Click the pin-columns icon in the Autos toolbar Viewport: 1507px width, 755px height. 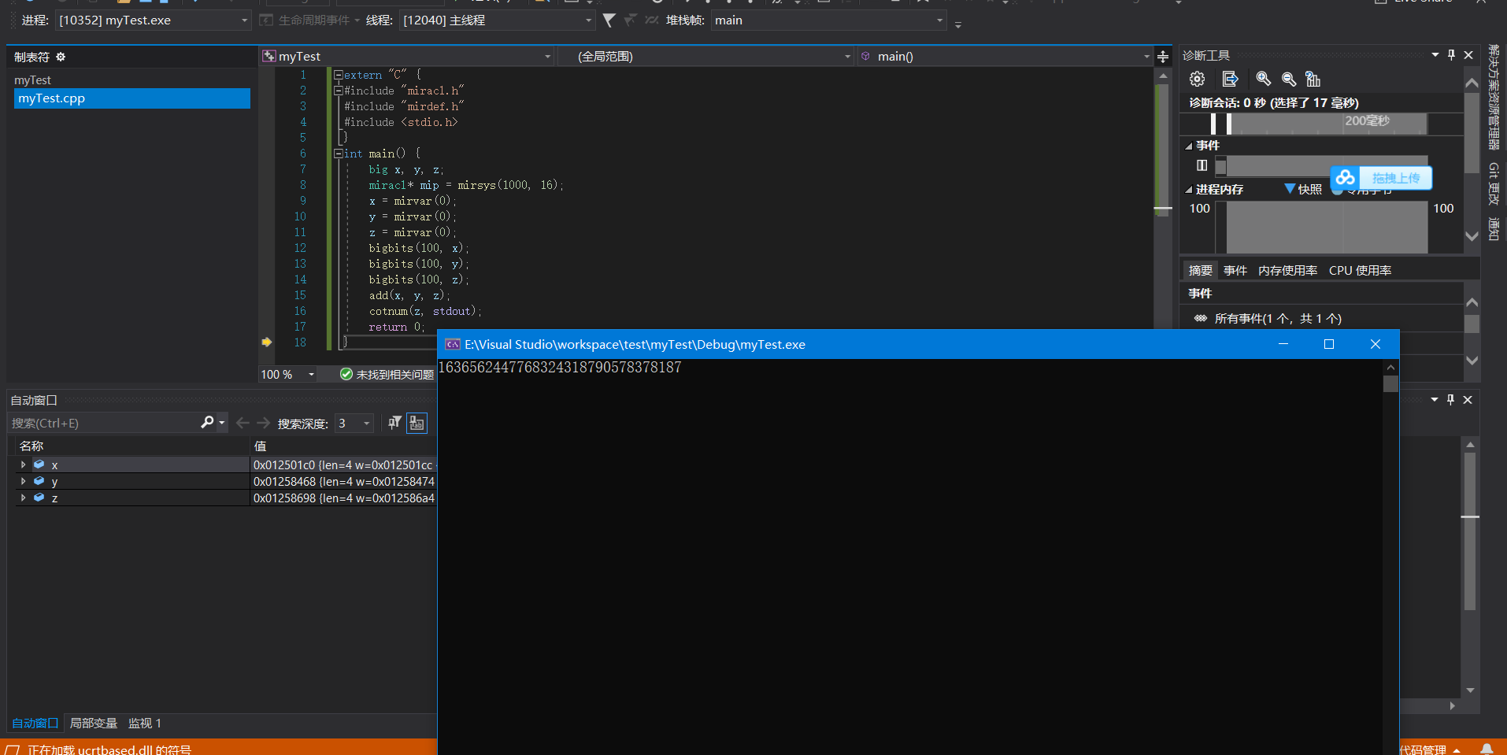pyautogui.click(x=394, y=423)
